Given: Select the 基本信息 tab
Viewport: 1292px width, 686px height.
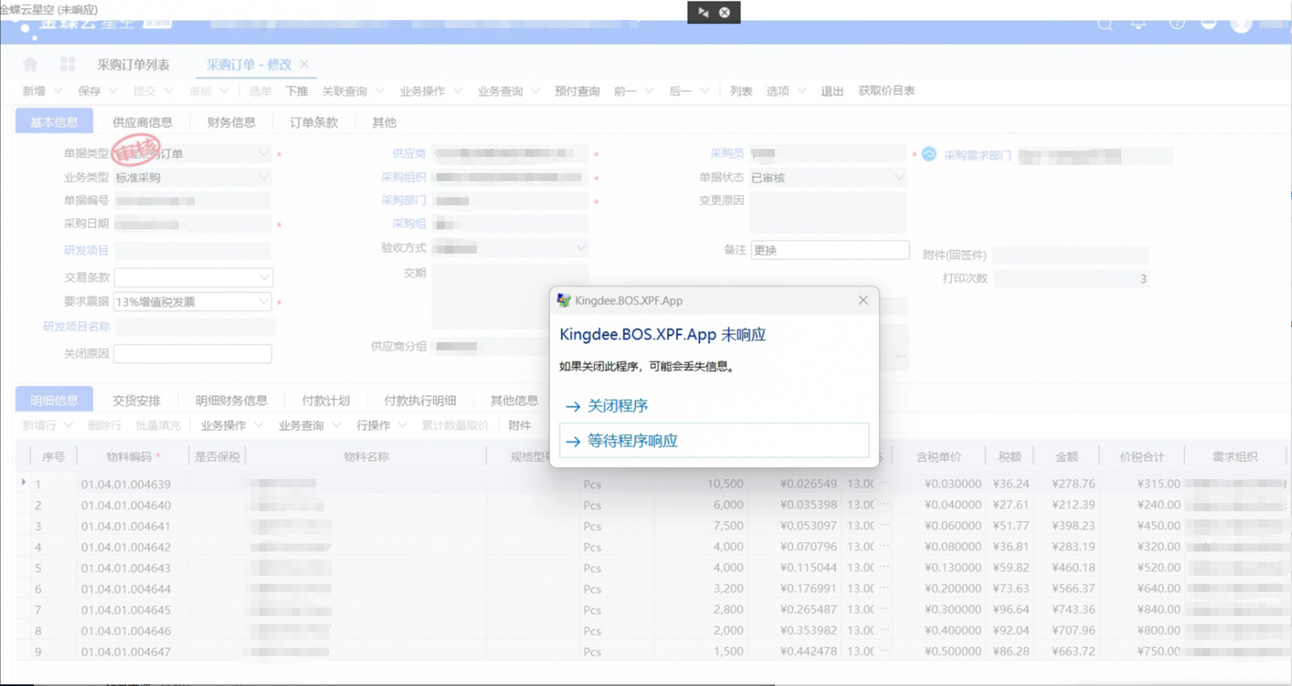Looking at the screenshot, I should [54, 122].
